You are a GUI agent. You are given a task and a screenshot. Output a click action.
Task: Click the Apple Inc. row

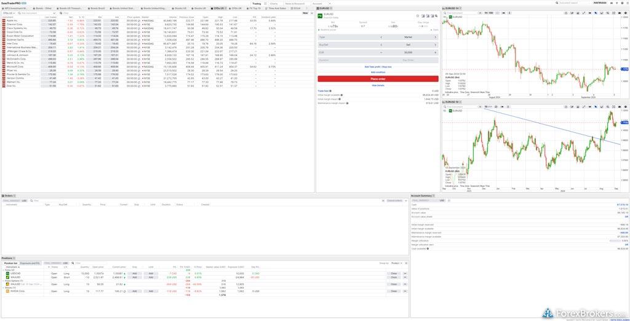(x=158, y=20)
